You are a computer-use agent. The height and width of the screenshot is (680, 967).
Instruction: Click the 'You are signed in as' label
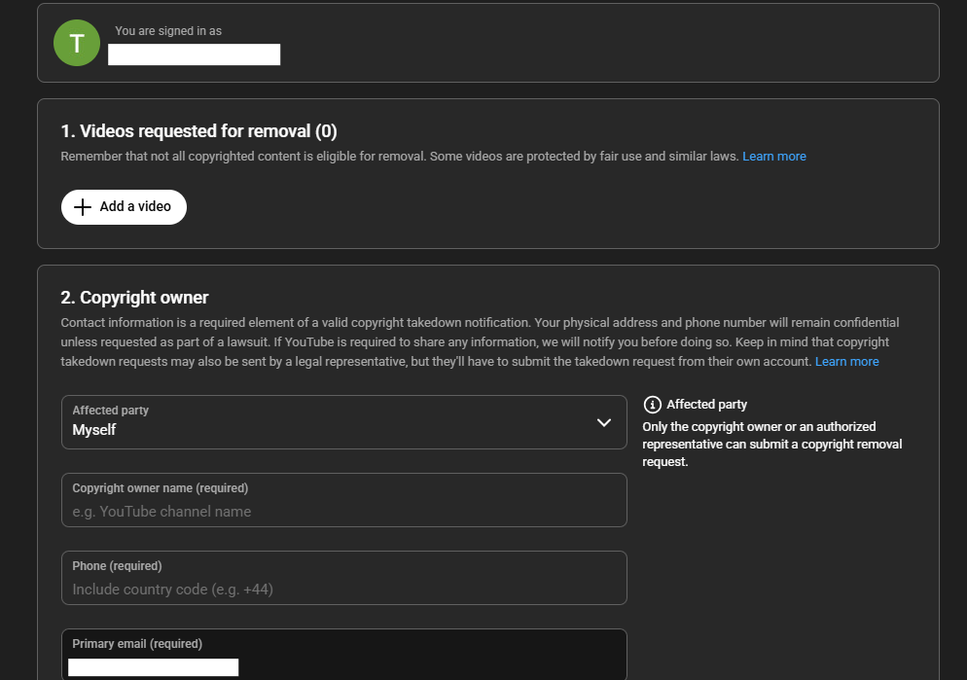[168, 31]
